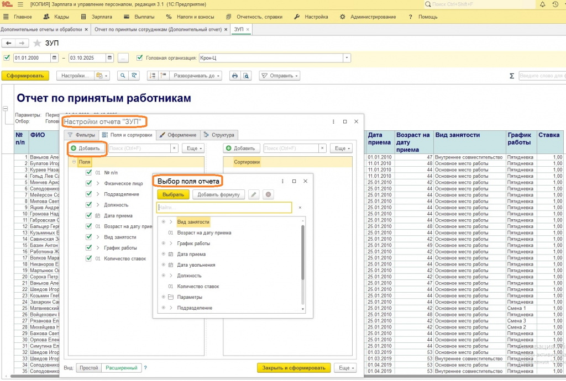Click the delete formula icon in field selection

(x=268, y=194)
